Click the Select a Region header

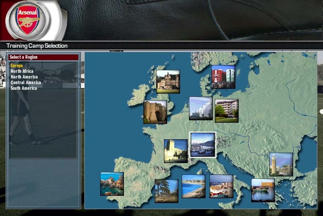click(43, 57)
